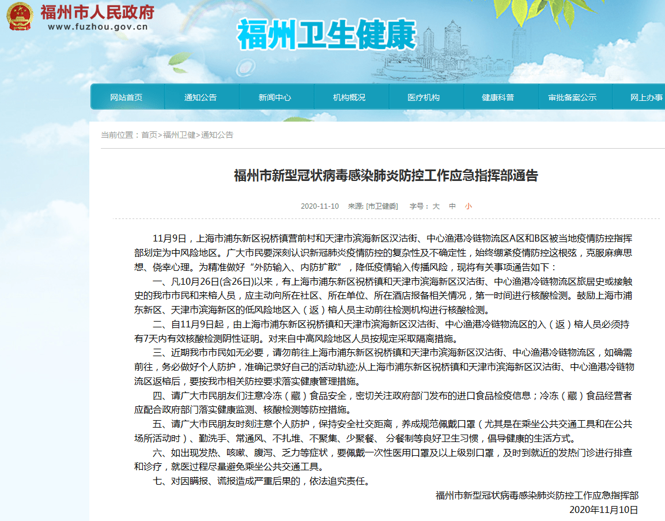The width and height of the screenshot is (665, 521).
Task: Click the paragraph starting with 二、自11月9日起
Action: click(x=381, y=331)
